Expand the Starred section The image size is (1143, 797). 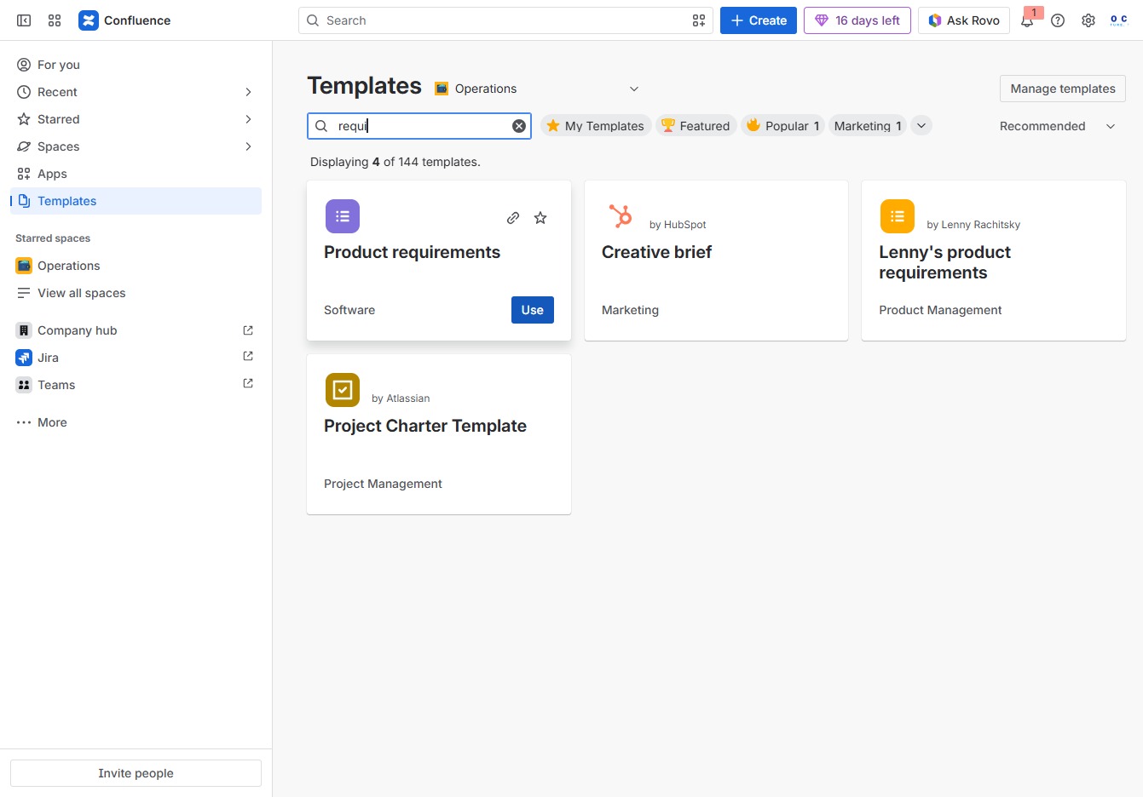(x=248, y=119)
